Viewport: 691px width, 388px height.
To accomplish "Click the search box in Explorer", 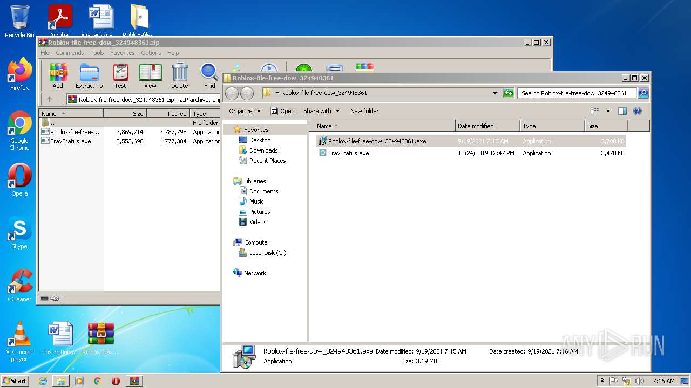I will tap(576, 93).
